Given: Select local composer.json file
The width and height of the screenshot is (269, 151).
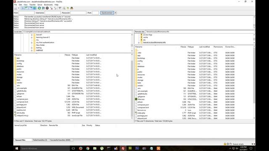Looking at the screenshot, I should tap(22, 99).
